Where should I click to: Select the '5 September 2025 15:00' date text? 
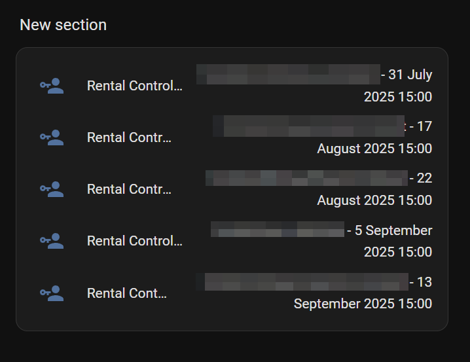click(x=397, y=252)
